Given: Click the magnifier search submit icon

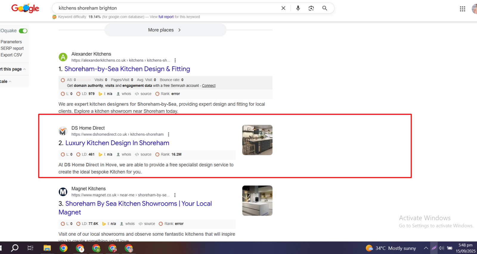Looking at the screenshot, I should point(325,8).
